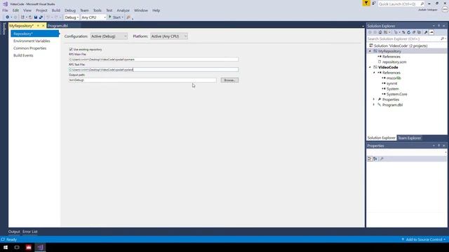Click the Home icon in Solution Explorer
449x252 pixels.
[x=380, y=32]
